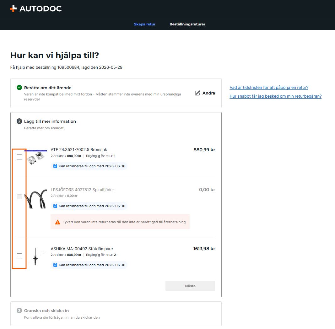Click the ASHIKA Stötdämpare product image
Viewport: 335px width, 329px height.
[36, 256]
